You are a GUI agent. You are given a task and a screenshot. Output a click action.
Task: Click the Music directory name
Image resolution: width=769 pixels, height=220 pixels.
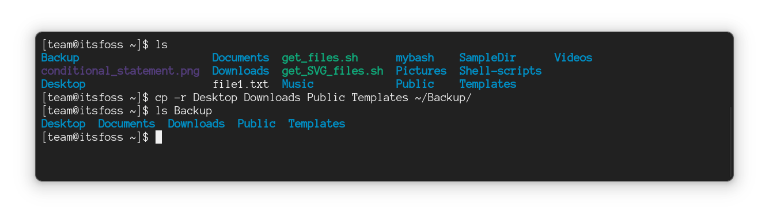point(298,84)
